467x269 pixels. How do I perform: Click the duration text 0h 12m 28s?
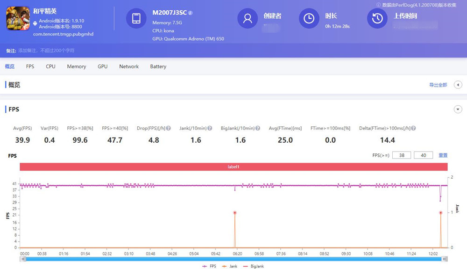coord(337,26)
